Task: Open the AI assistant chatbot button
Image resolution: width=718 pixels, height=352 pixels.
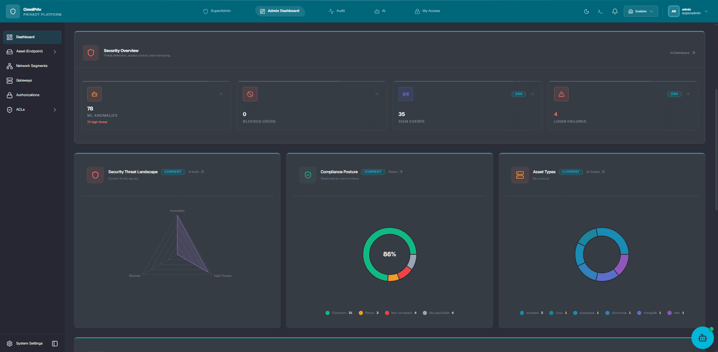Action: [703, 338]
